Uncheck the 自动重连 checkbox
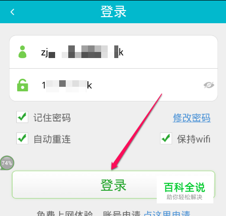226x216 pixels. tap(22, 138)
